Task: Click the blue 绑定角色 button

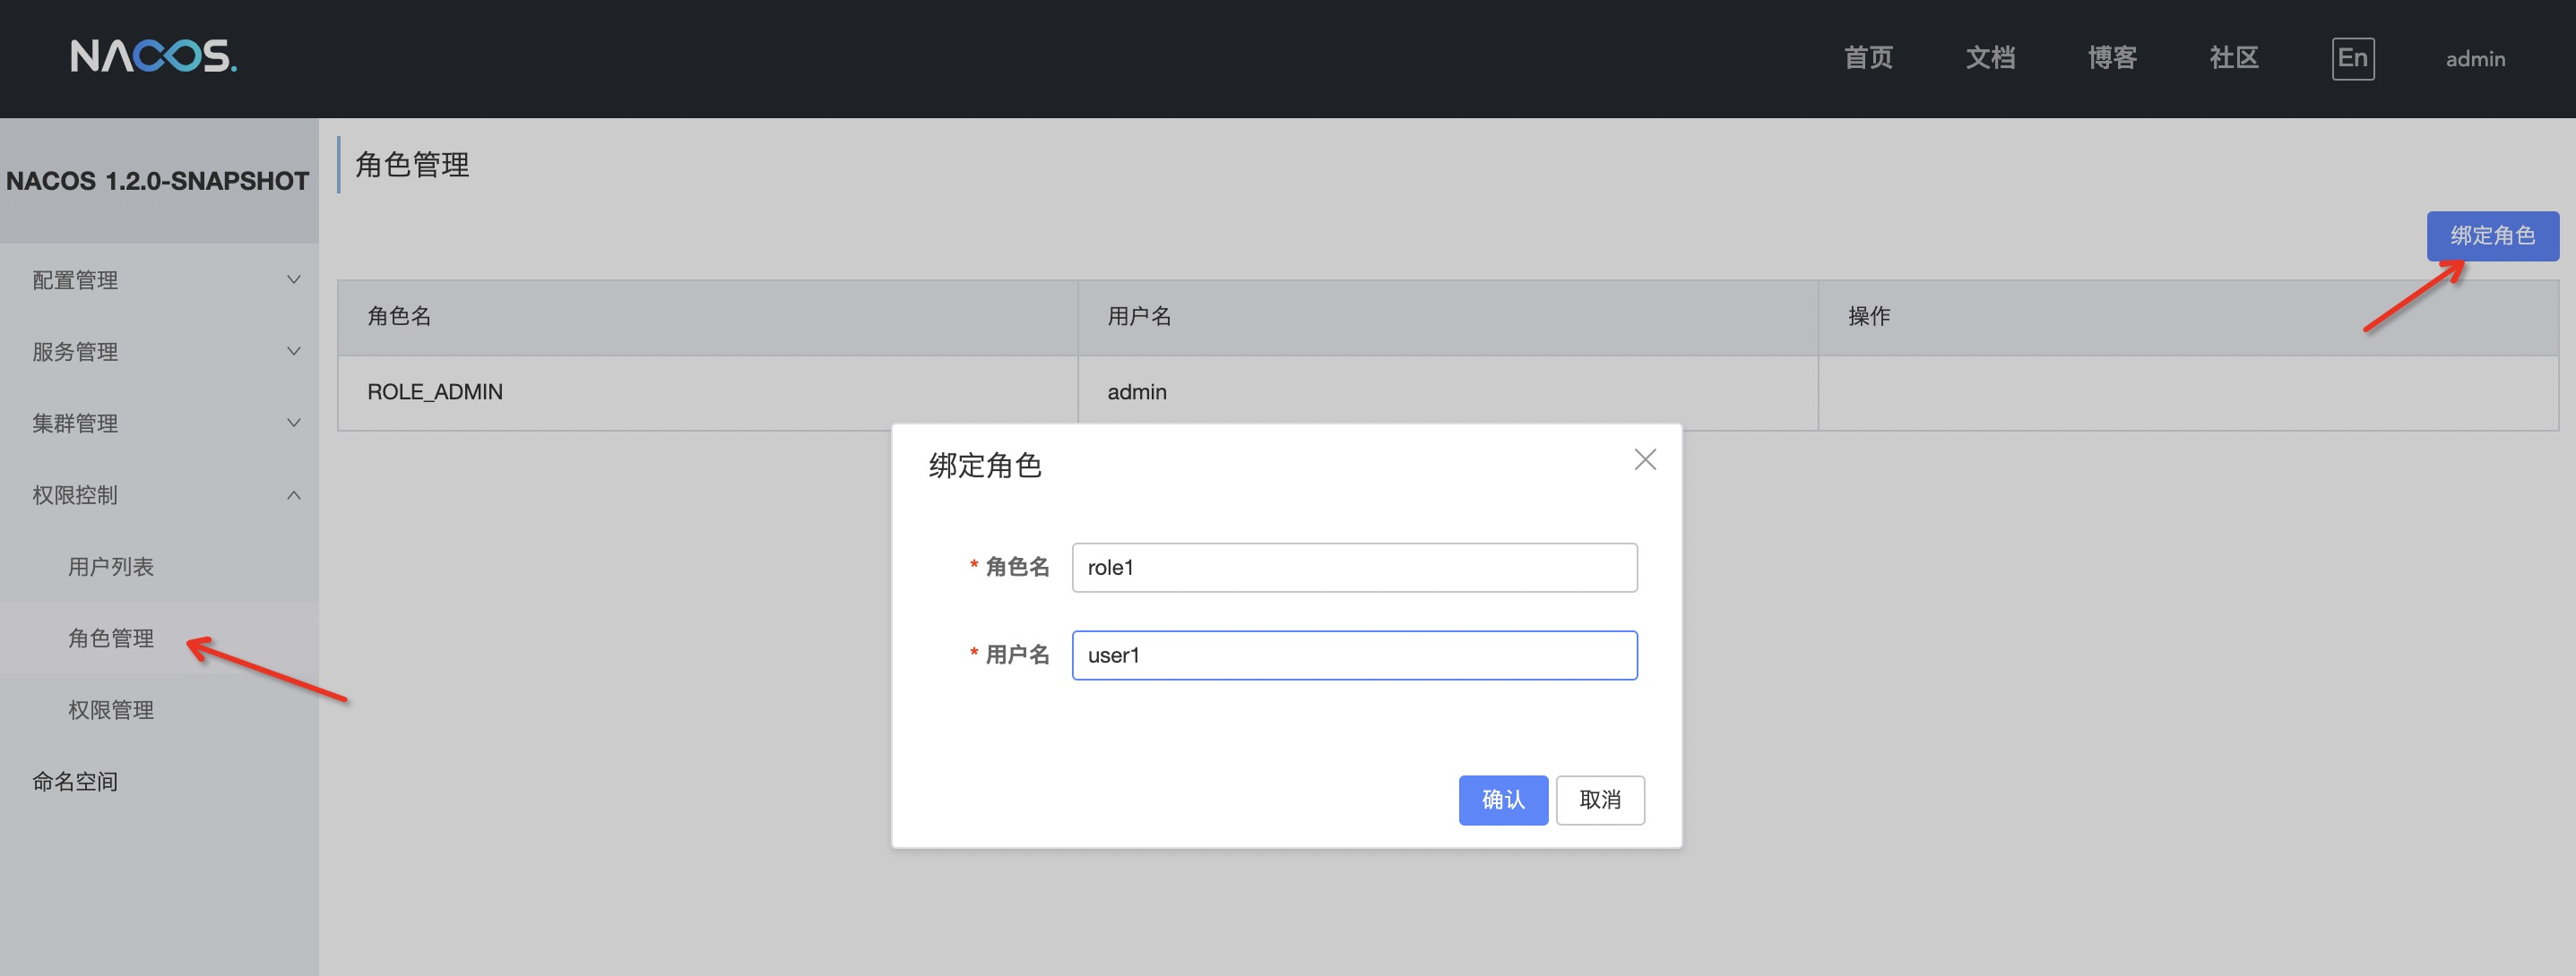Action: pyautogui.click(x=2492, y=235)
